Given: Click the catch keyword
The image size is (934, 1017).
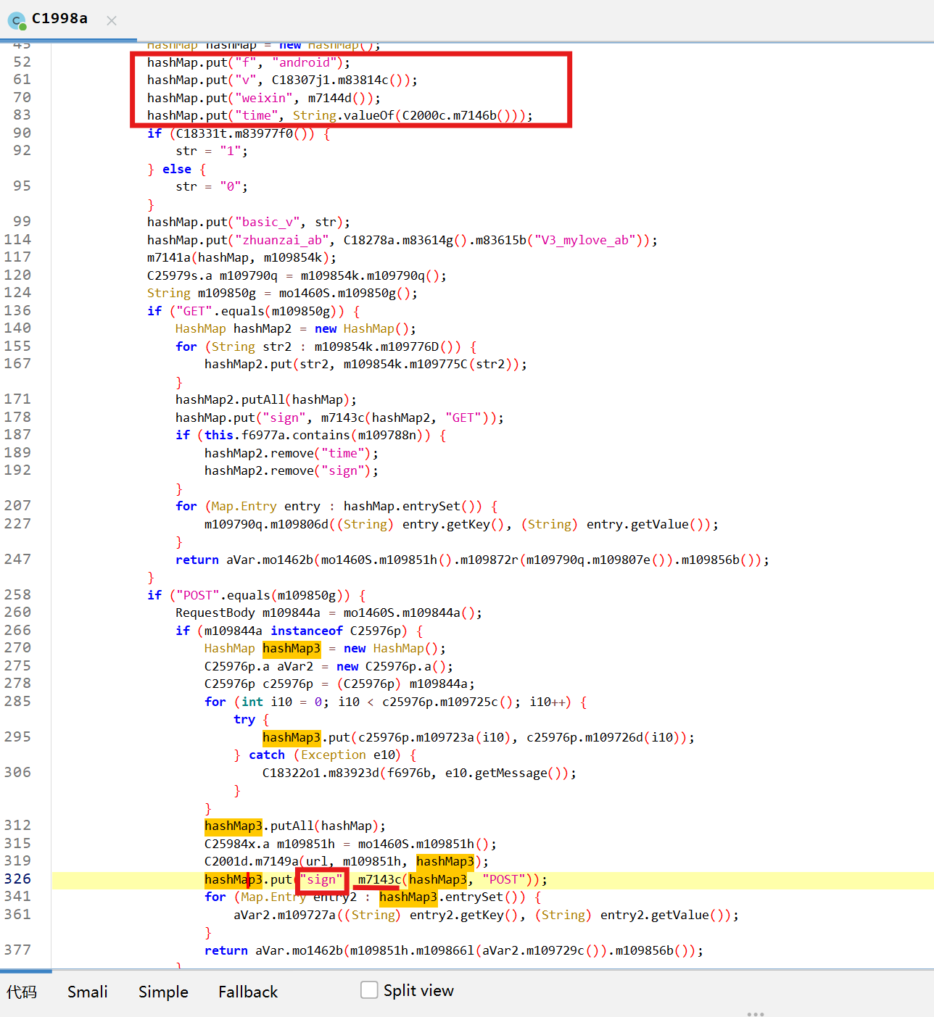Looking at the screenshot, I should tap(267, 755).
